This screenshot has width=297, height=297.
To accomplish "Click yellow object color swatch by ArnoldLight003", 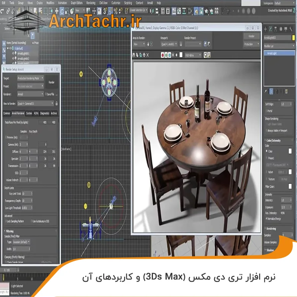I will [293, 37].
